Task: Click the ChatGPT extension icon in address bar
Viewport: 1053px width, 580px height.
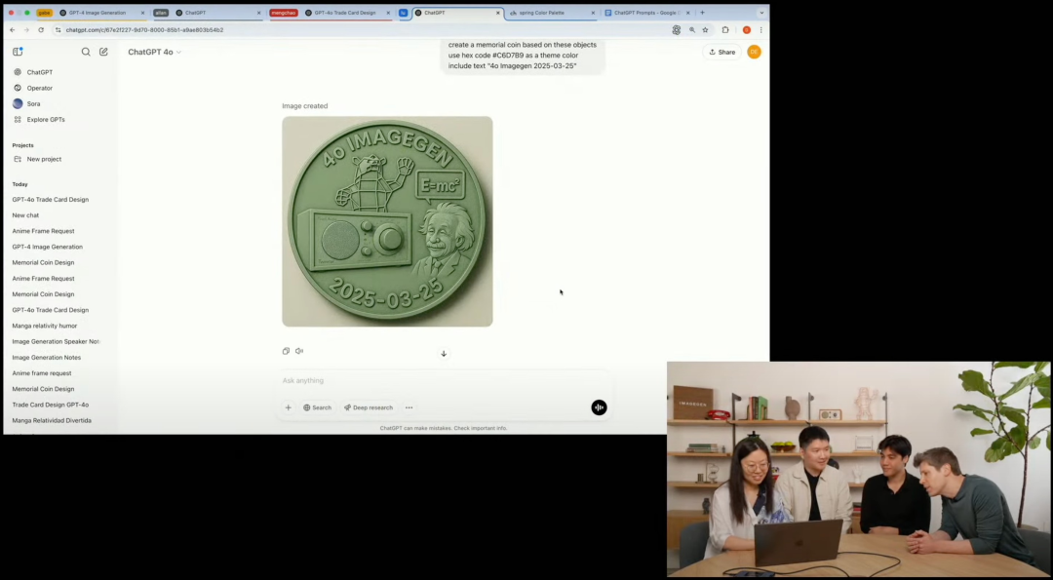Action: [x=677, y=30]
